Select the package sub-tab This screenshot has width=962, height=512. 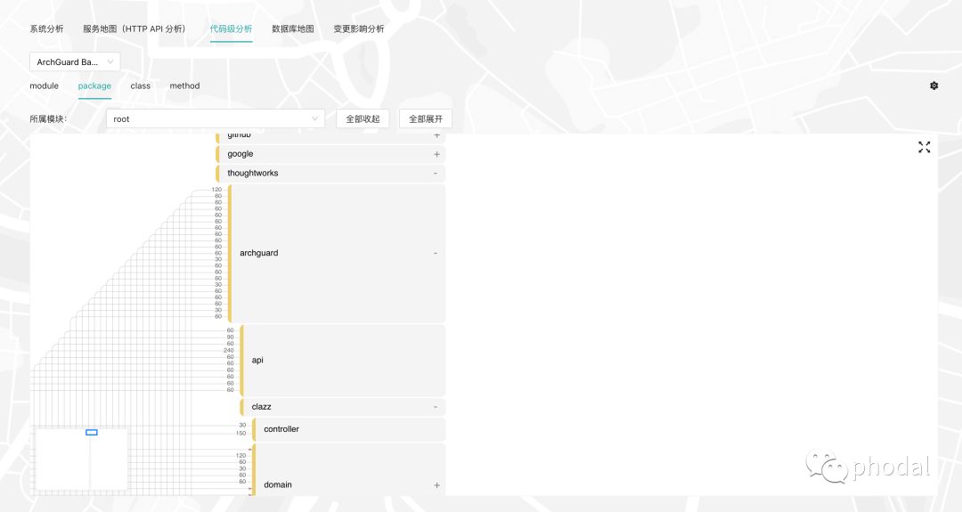click(94, 85)
